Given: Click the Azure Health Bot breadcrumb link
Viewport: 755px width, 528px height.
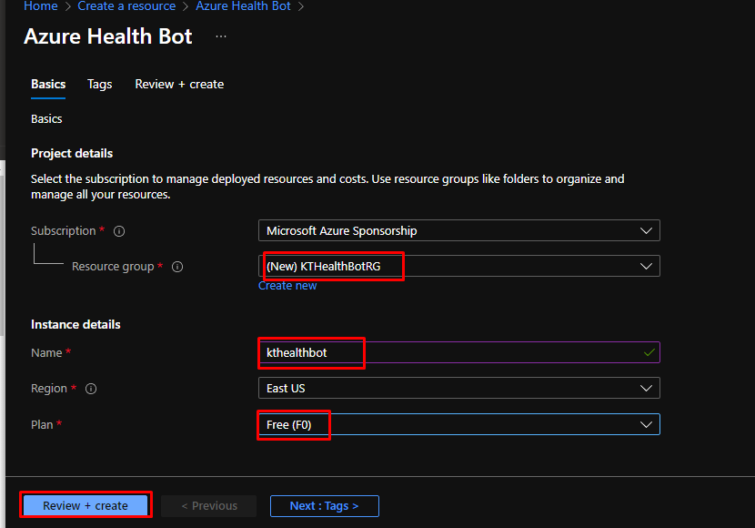Looking at the screenshot, I should 243,6.
